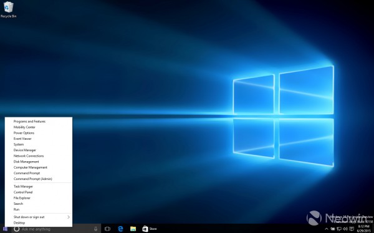Choose Computer Management menu entry

point(39,167)
